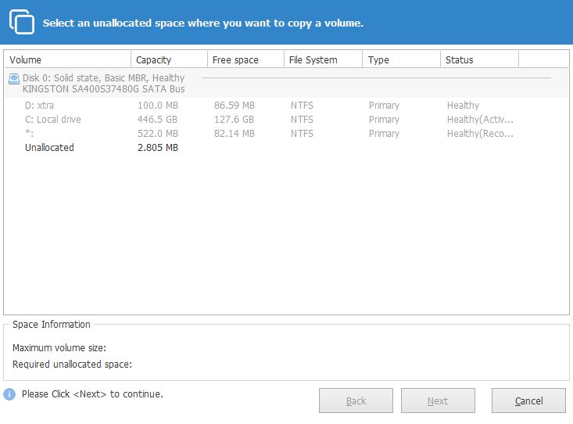This screenshot has height=424, width=573.
Task: Click the Space Information group title
Action: [51, 325]
